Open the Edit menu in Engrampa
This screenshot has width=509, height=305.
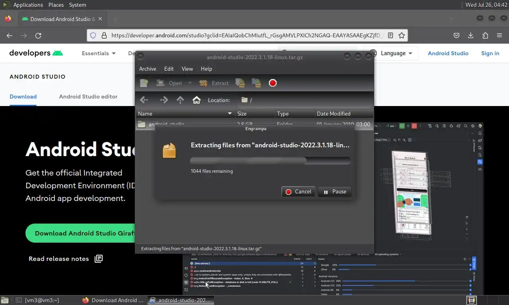tap(169, 69)
